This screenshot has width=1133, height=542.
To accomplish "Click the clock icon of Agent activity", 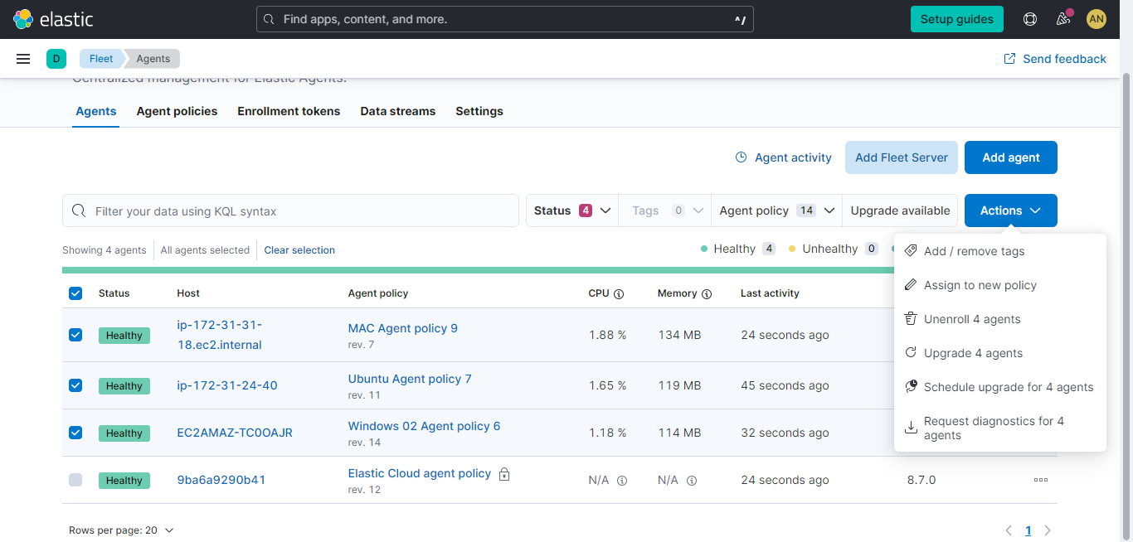I will [742, 157].
